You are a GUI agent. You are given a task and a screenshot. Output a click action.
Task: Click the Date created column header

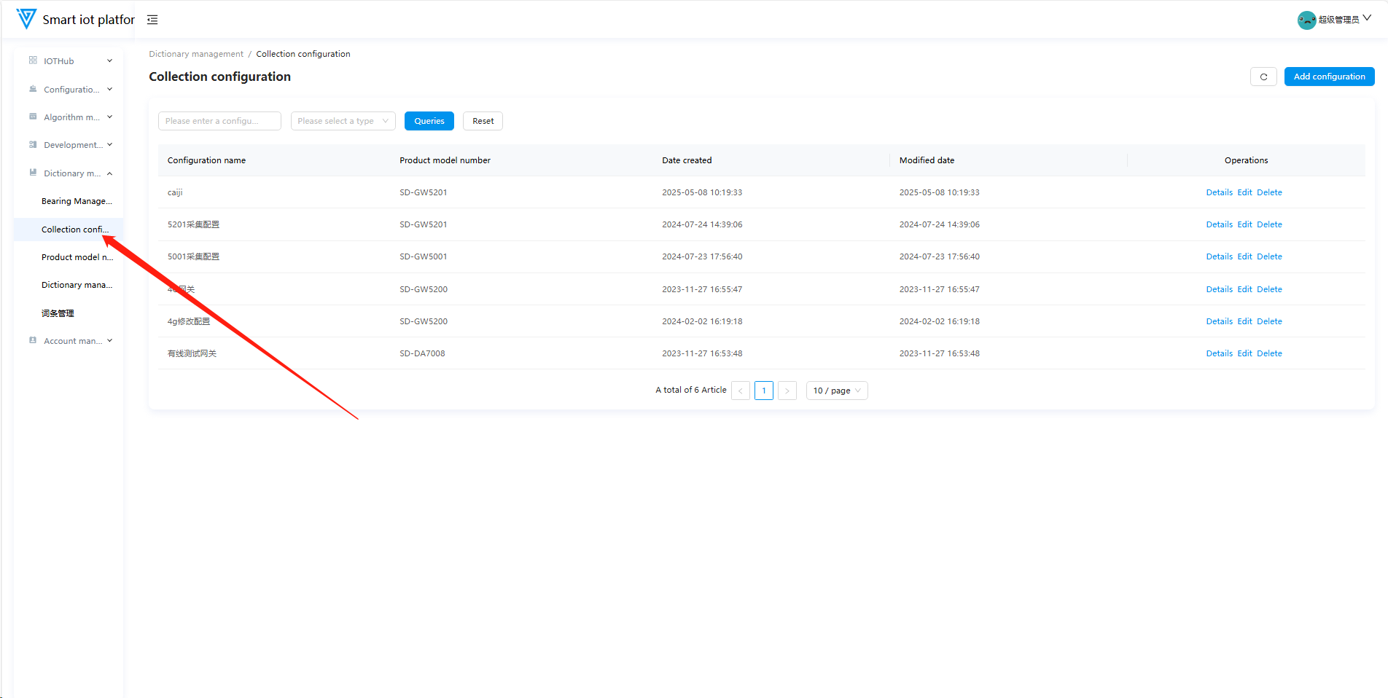point(687,160)
